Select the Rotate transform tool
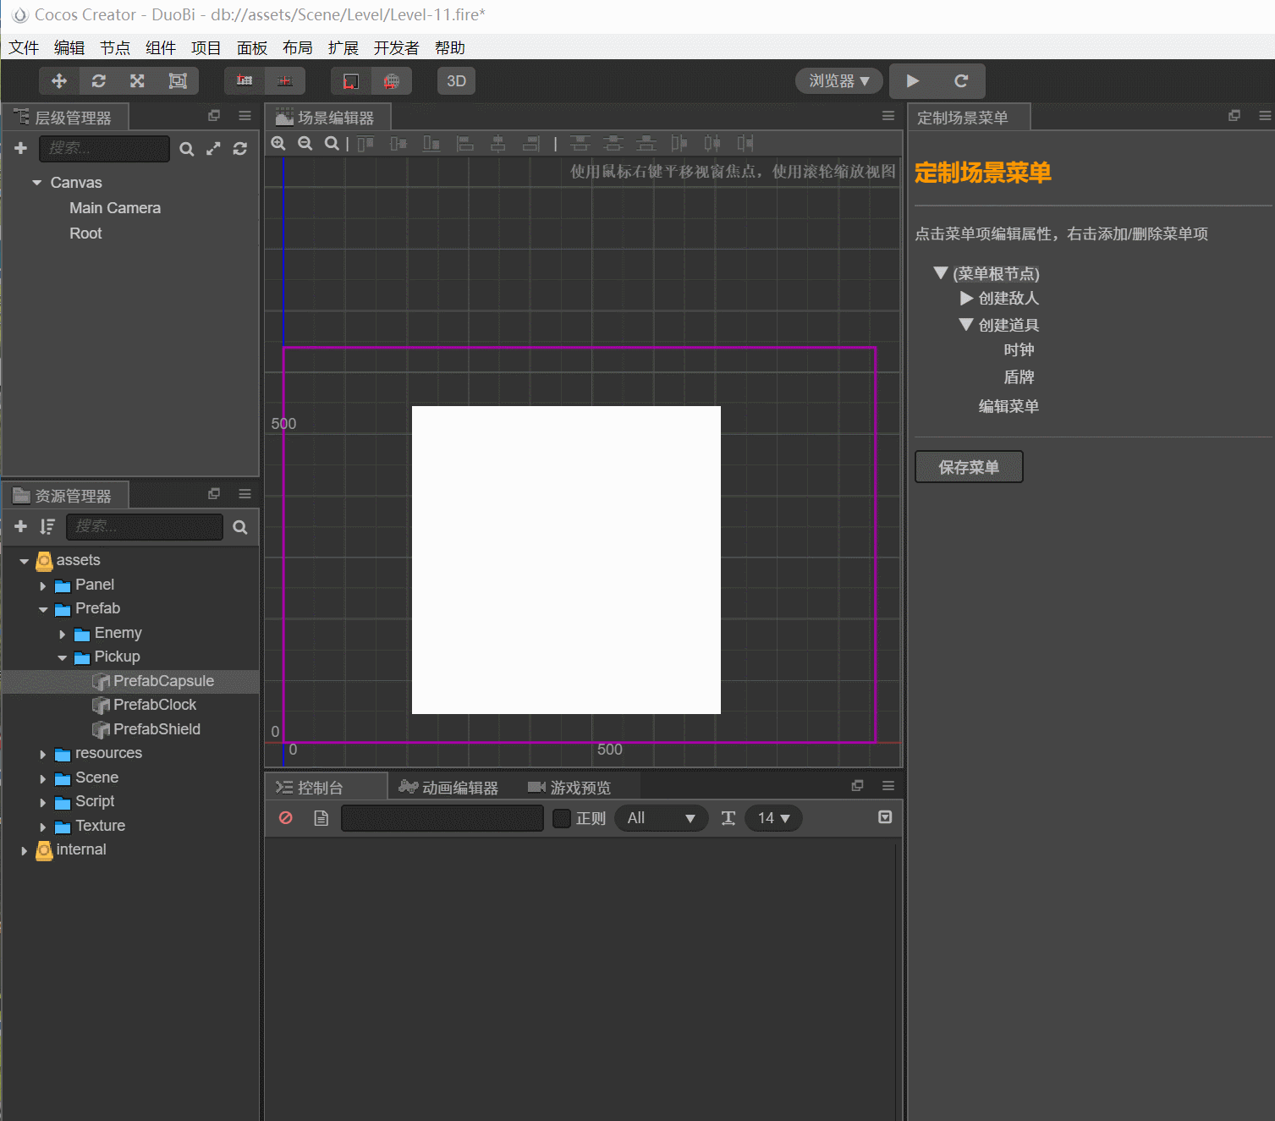The width and height of the screenshot is (1275, 1121). coord(99,81)
